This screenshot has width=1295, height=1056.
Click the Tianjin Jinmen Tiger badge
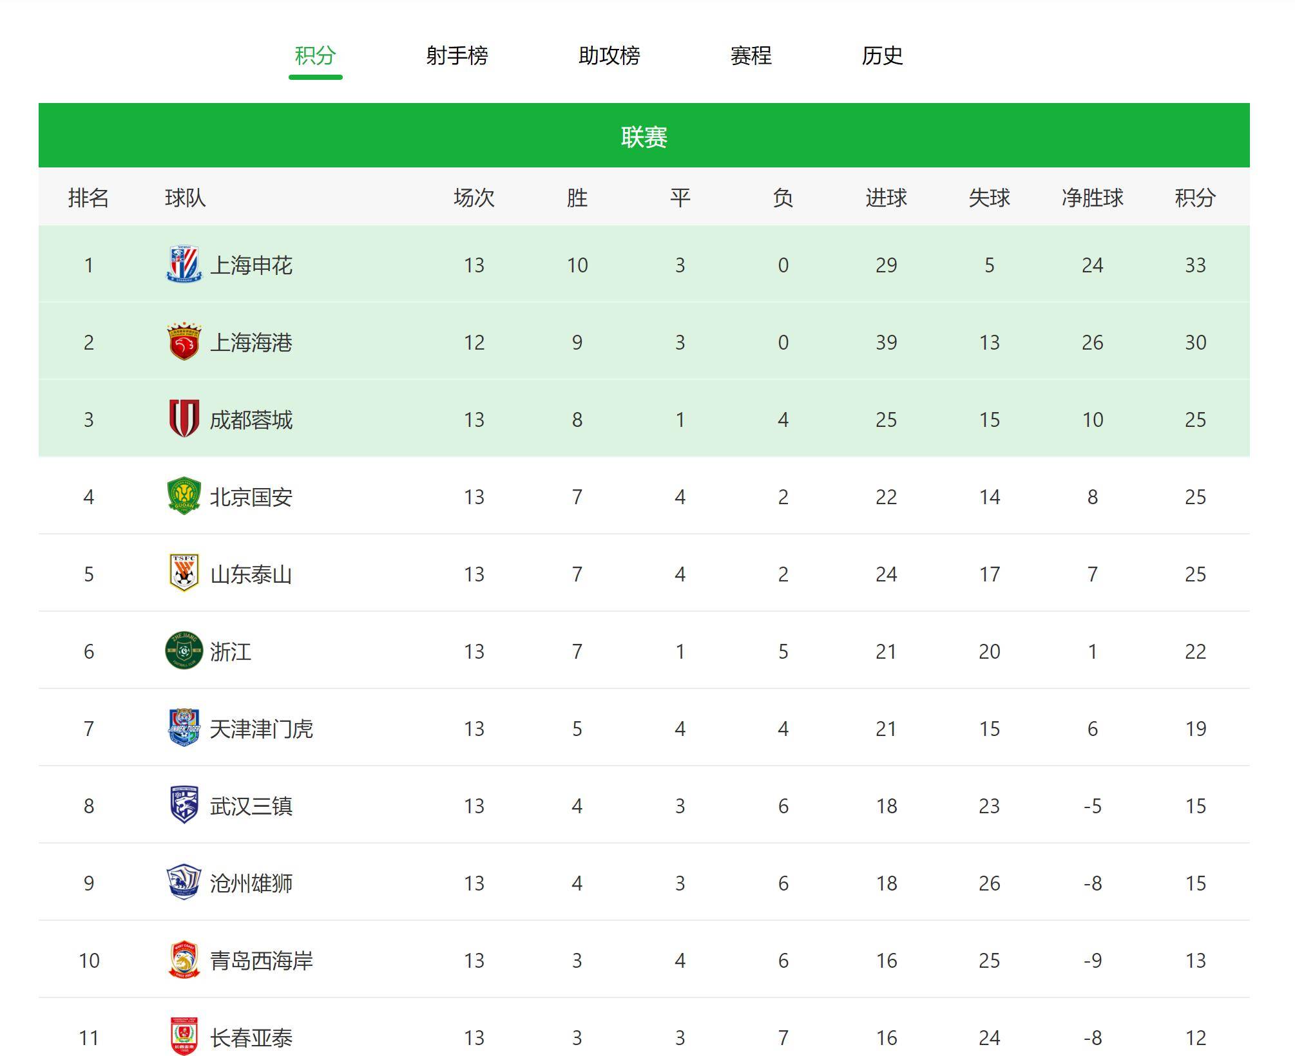(184, 728)
